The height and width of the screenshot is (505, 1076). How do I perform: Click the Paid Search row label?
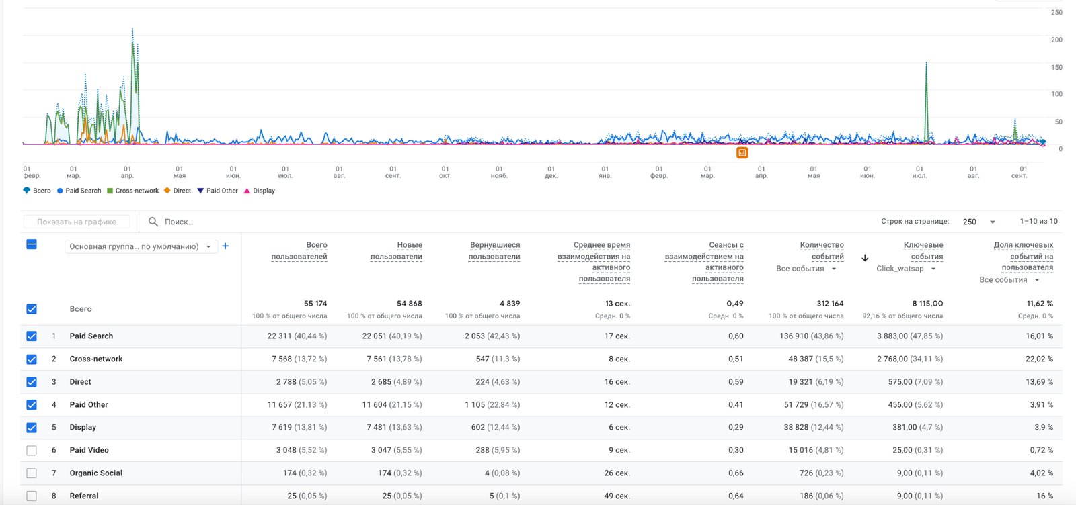[x=91, y=336]
